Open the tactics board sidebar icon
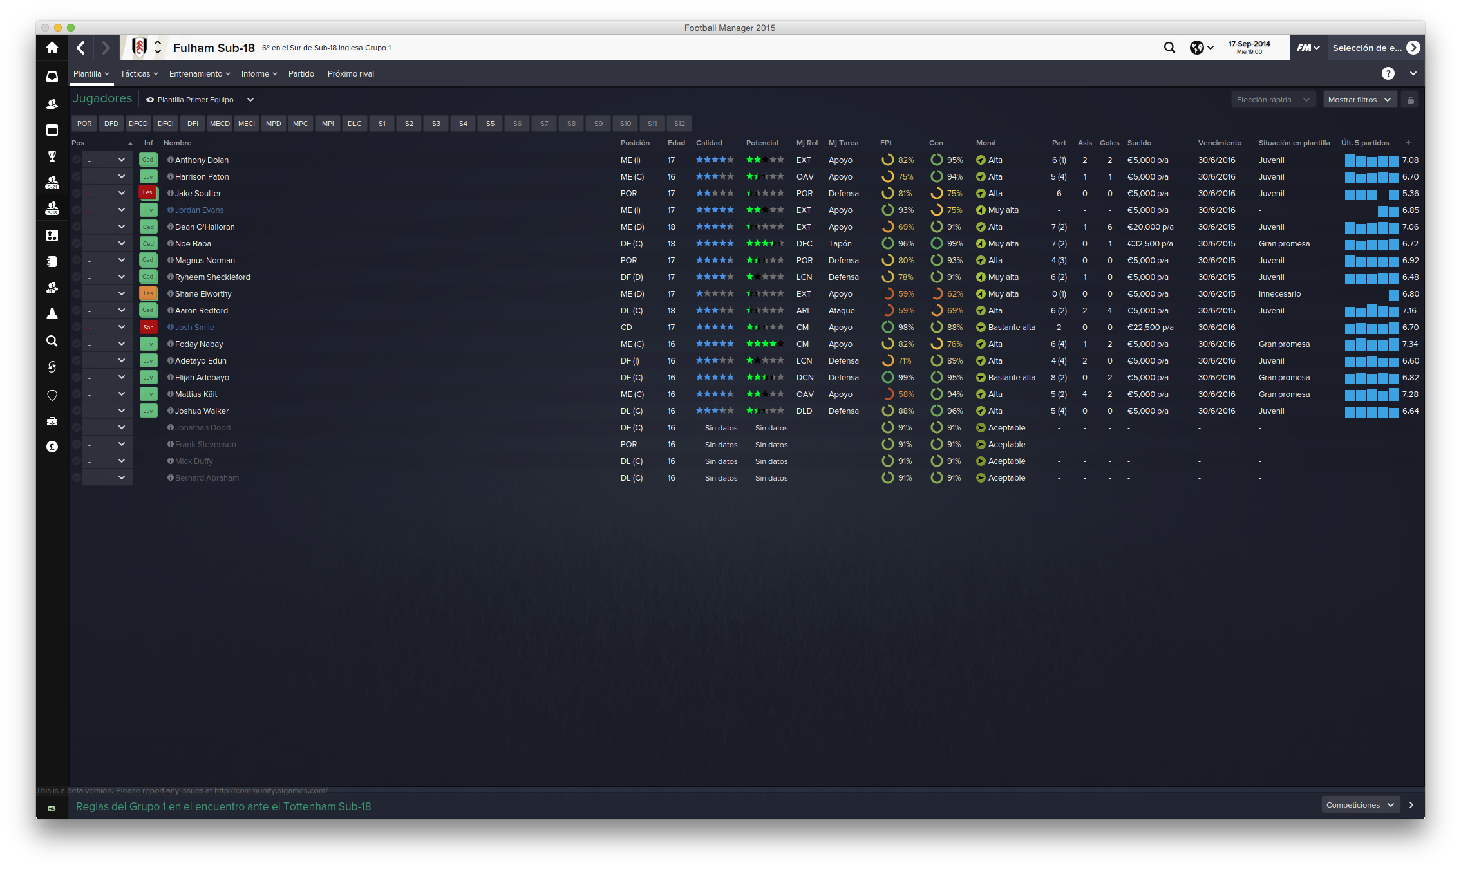Image resolution: width=1461 pixels, height=870 pixels. (x=52, y=236)
